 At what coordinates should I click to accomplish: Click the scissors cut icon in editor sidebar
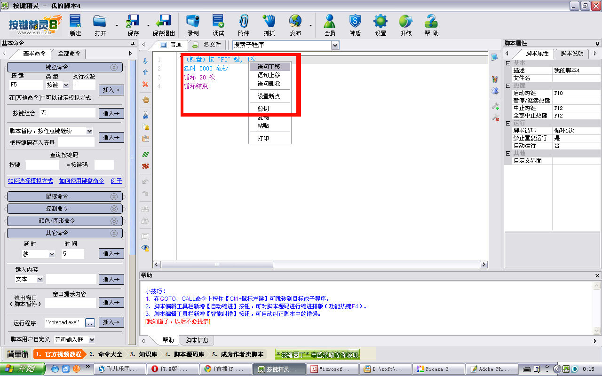(145, 115)
